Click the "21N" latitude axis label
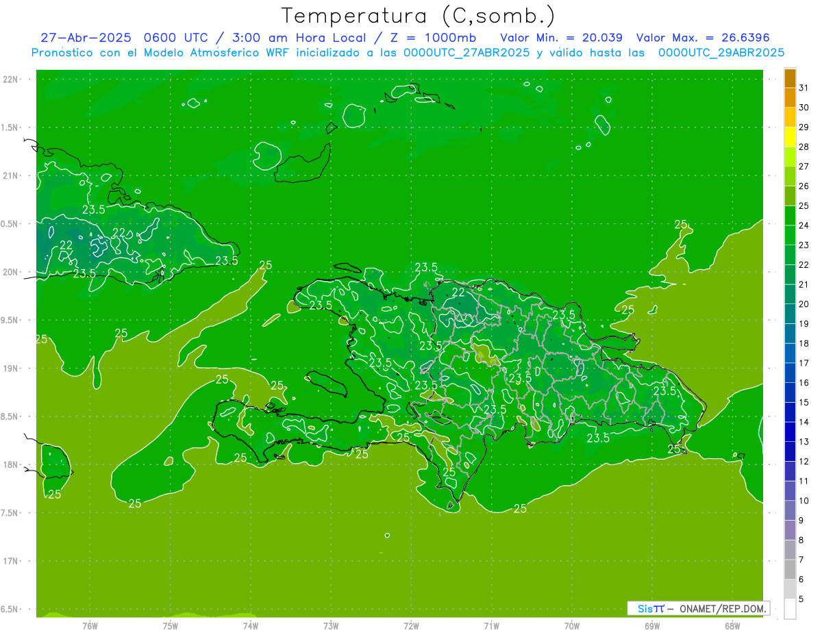 [x=11, y=176]
